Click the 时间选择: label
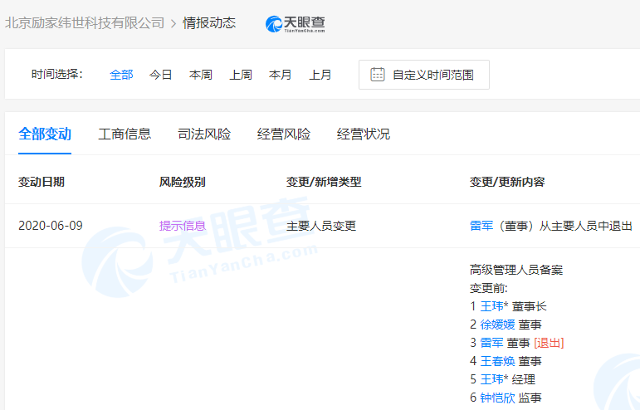Image resolution: width=640 pixels, height=410 pixels. point(57,74)
